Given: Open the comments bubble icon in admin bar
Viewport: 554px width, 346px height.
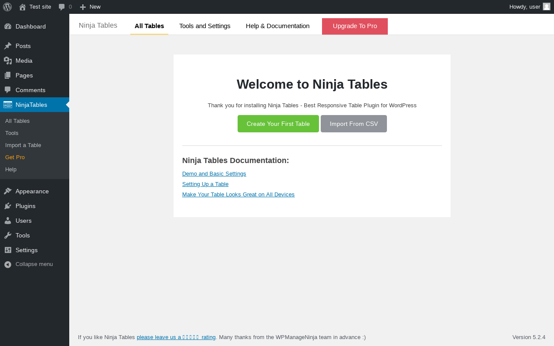Looking at the screenshot, I should (62, 7).
